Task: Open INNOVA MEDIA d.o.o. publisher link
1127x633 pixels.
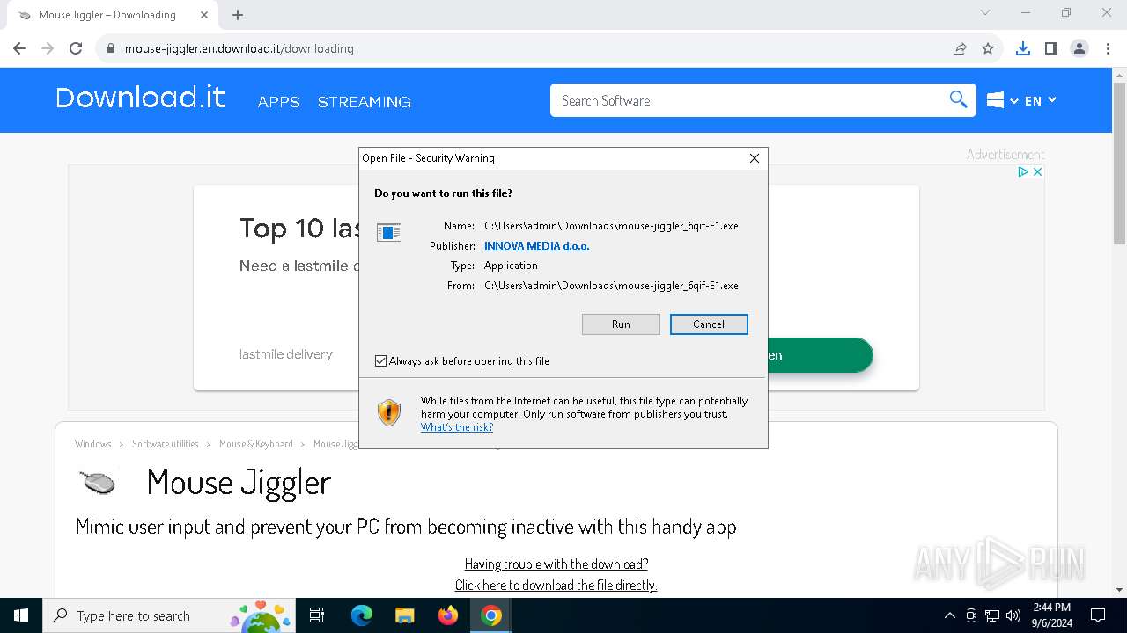Action: (x=537, y=246)
